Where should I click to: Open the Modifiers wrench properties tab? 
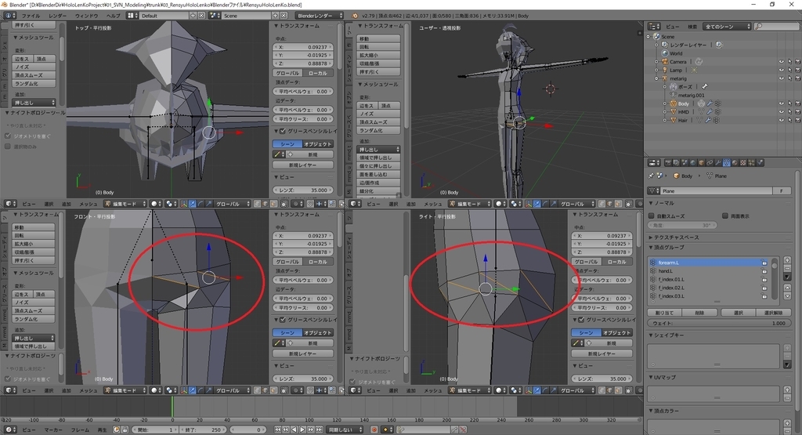click(718, 163)
